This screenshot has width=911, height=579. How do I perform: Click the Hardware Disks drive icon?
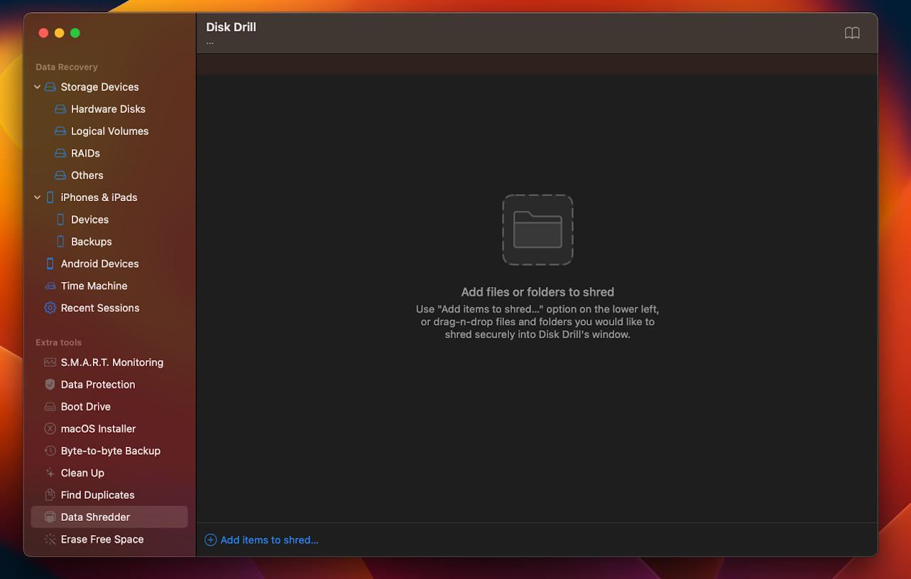[60, 109]
